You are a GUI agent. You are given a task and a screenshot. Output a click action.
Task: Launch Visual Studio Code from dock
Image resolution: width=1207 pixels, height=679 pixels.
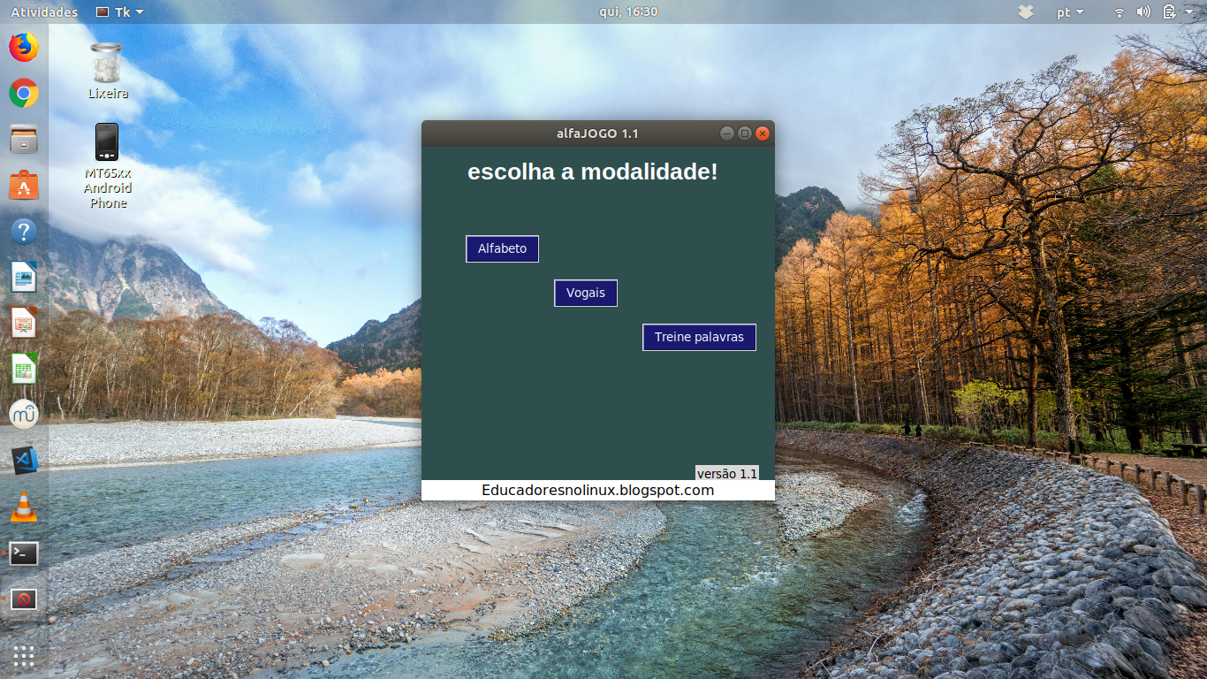tap(24, 461)
